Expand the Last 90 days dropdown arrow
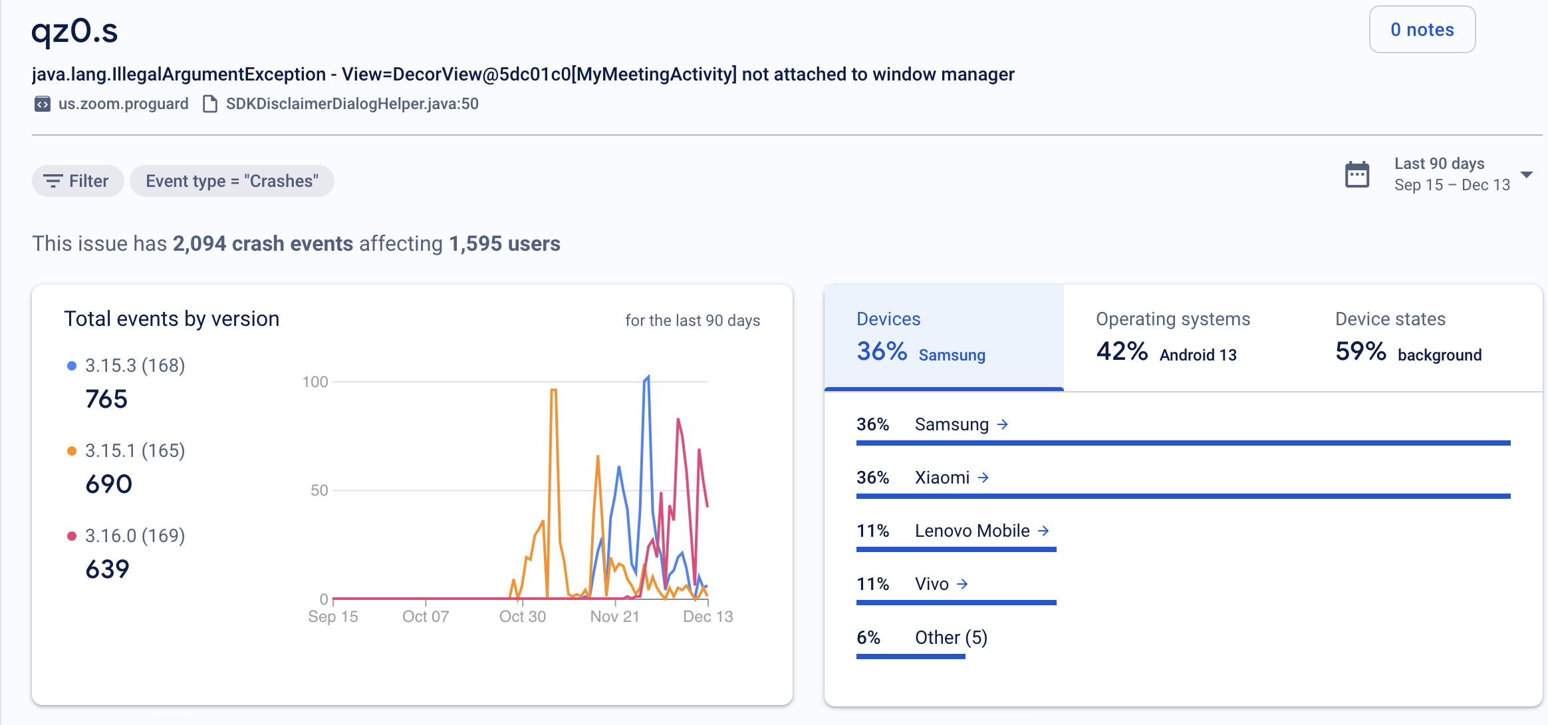This screenshot has height=725, width=1548. (x=1527, y=175)
